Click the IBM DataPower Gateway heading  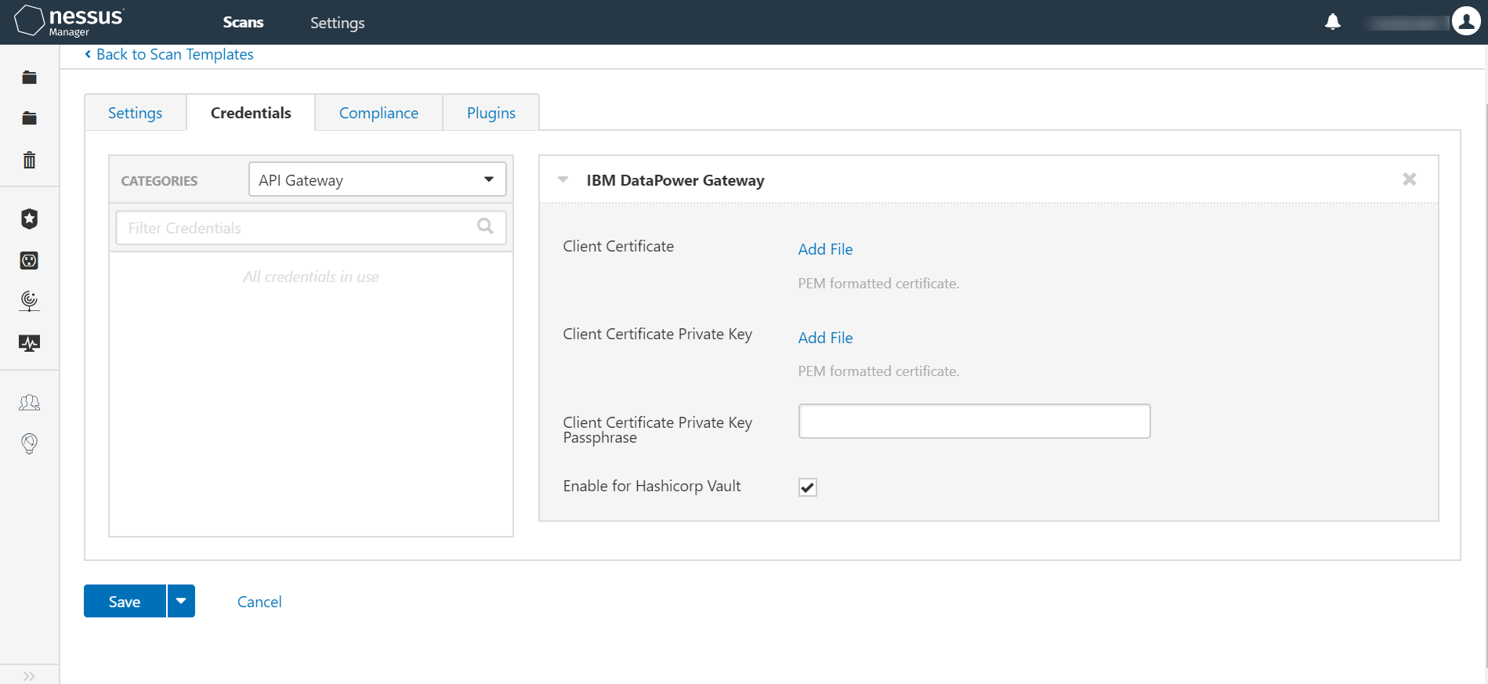[x=675, y=180]
